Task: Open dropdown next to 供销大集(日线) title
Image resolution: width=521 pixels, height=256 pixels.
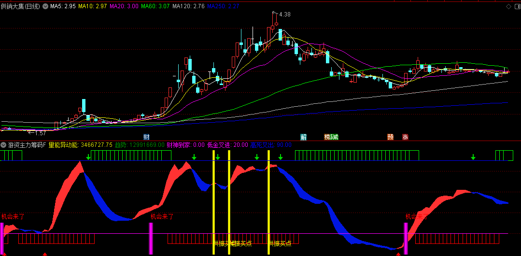Action: 45,7
